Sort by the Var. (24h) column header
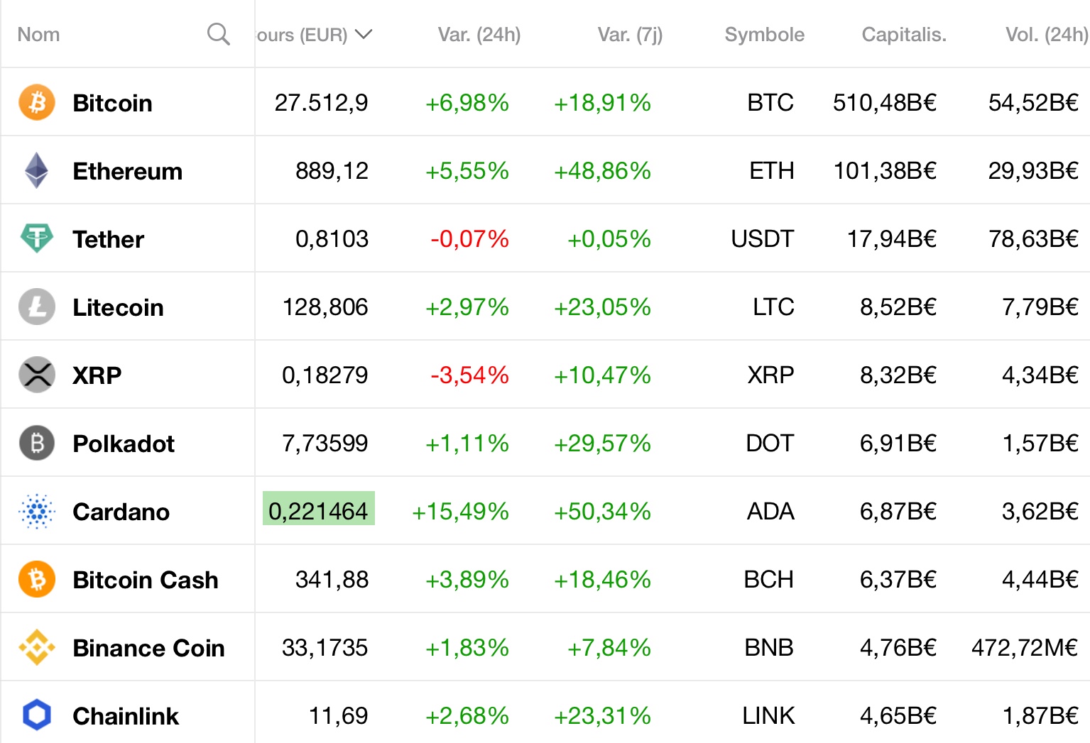Viewport: 1090px width, 743px height. tap(479, 35)
